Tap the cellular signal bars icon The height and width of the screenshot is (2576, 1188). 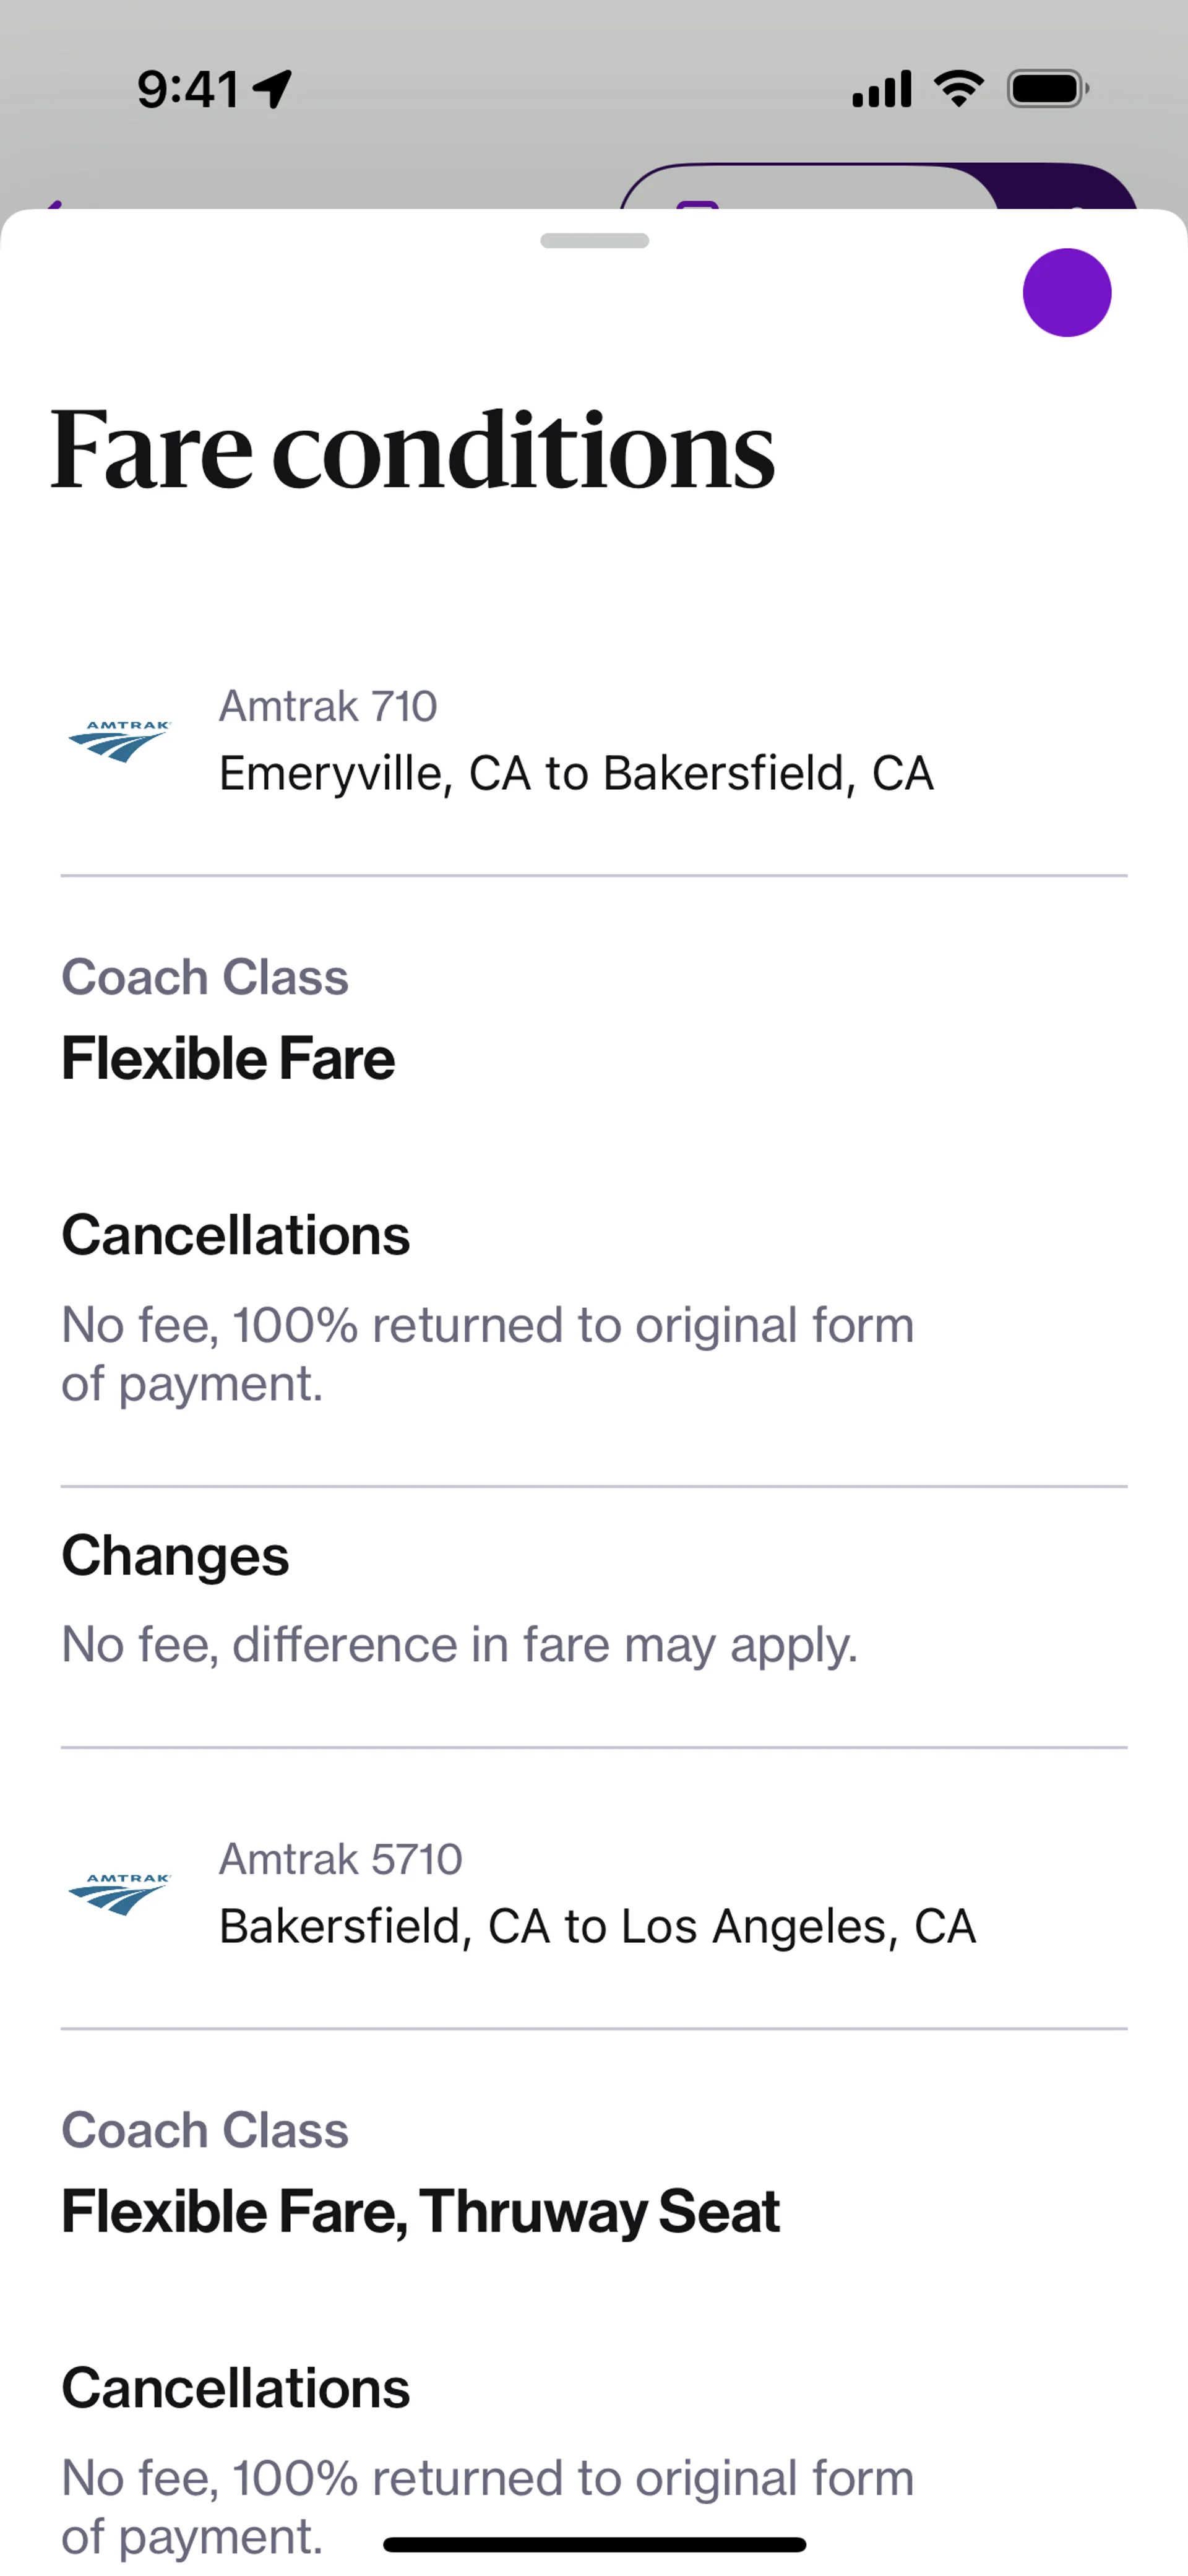tap(881, 89)
